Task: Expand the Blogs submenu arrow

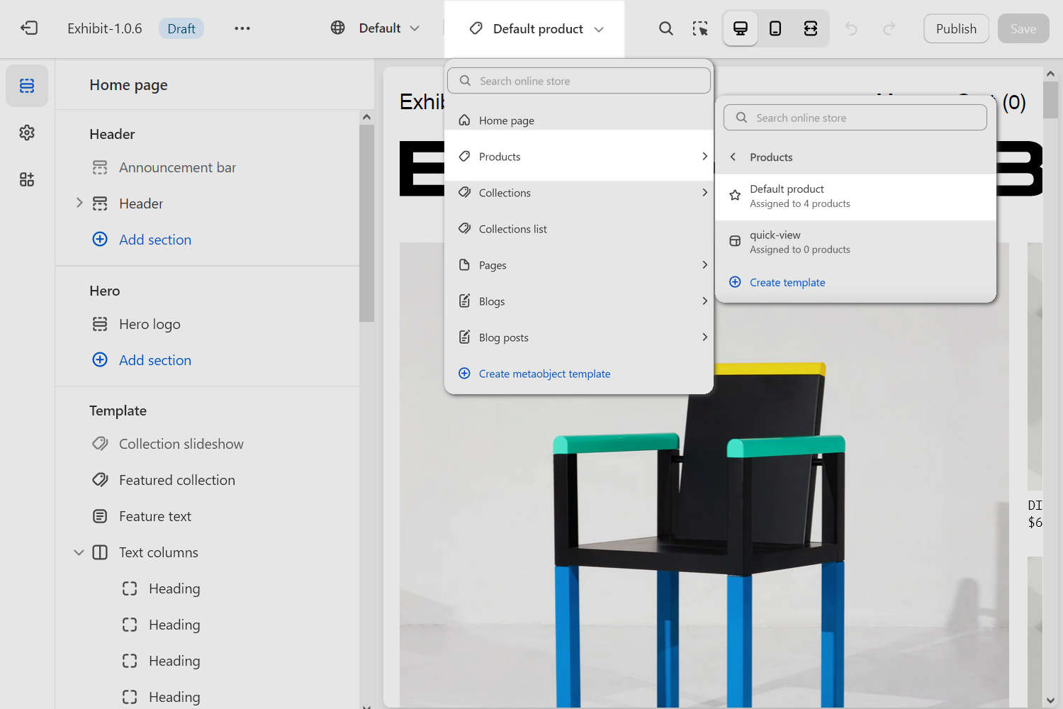Action: tap(704, 301)
